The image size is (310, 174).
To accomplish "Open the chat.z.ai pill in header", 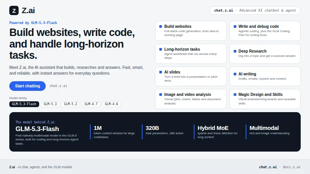I will [255, 10].
